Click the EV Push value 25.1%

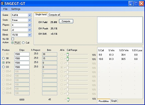(54, 28)
